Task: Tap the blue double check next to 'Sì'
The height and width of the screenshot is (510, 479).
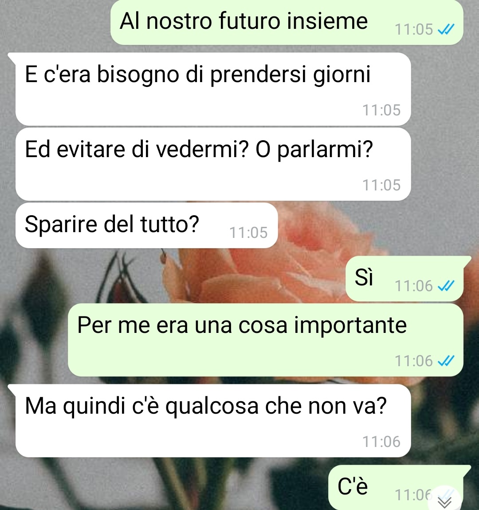Action: pos(446,286)
